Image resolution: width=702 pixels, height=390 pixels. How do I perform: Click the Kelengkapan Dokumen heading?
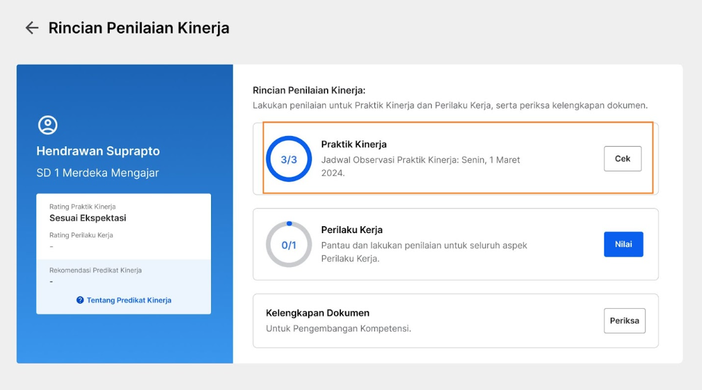318,313
